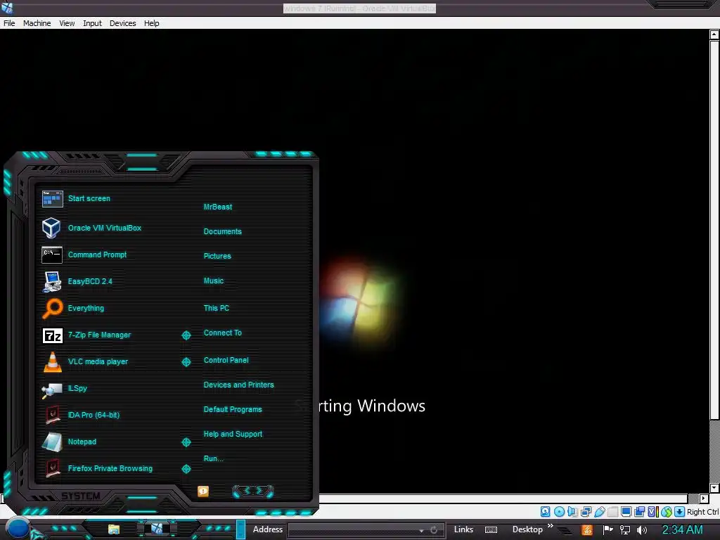Open the Help menu
Image resolution: width=720 pixels, height=540 pixels.
(x=152, y=23)
